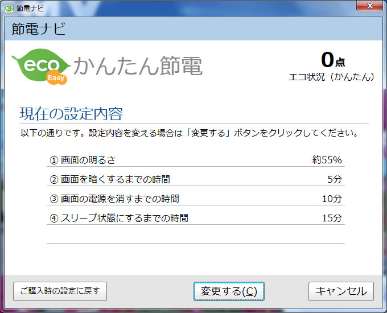Click the 現在の設定内容 section heading

coord(71,114)
